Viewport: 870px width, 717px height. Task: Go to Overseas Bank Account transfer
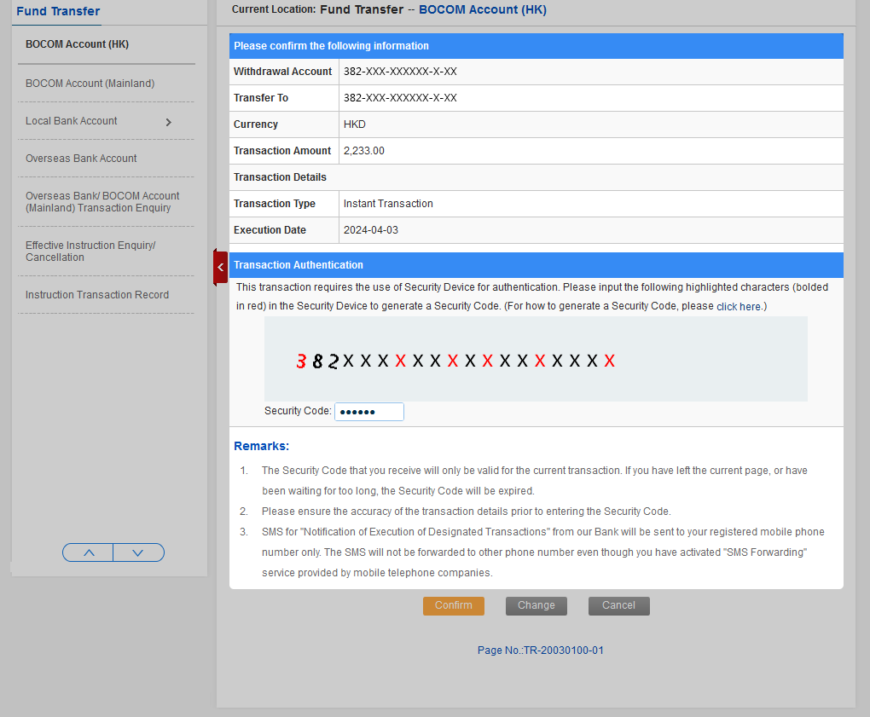(x=81, y=159)
